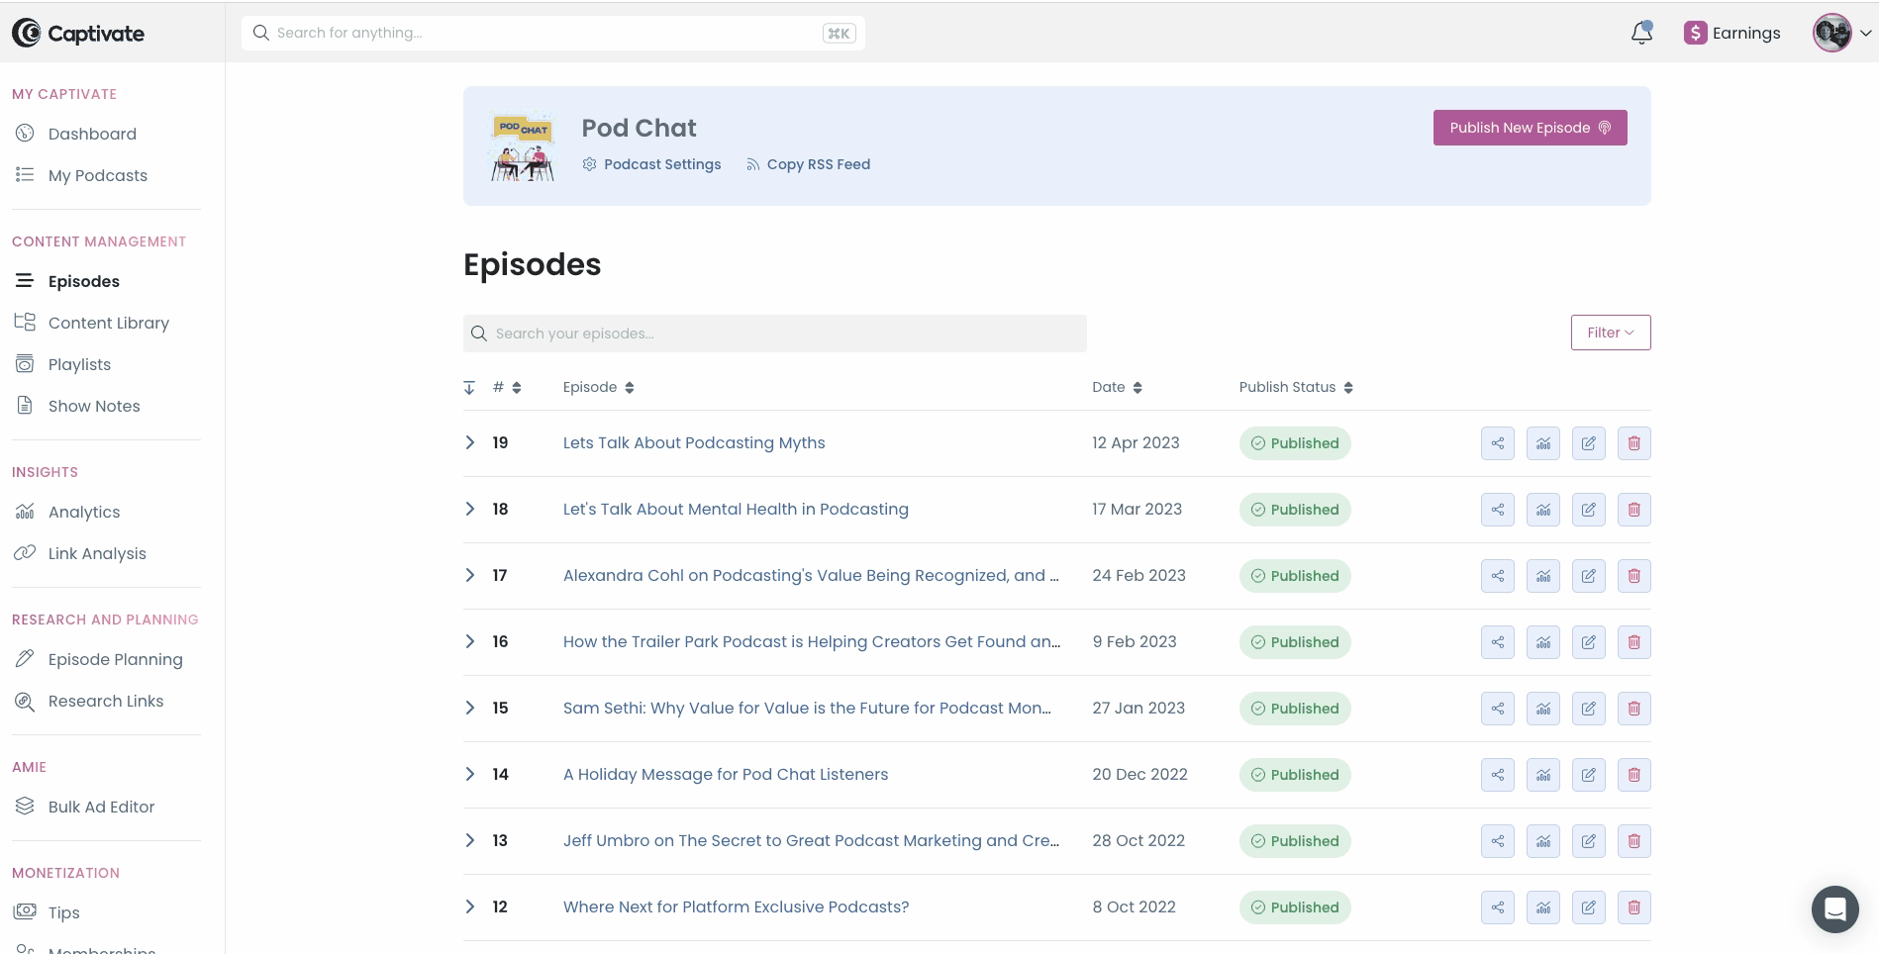View analytics for episode 15 Sam Sethi

1543,709
